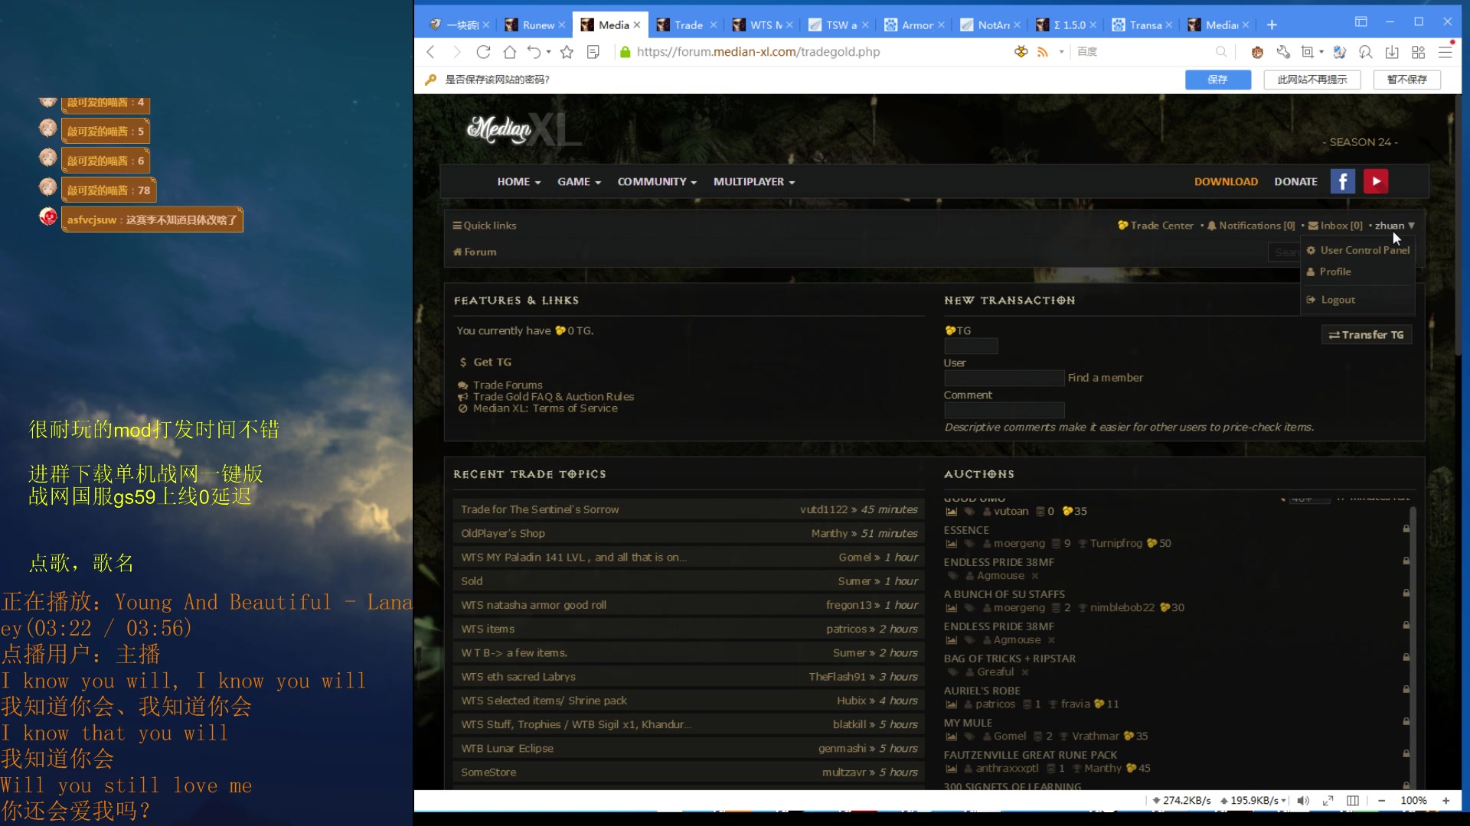Select Profile from user menu
The image size is (1470, 826).
pyautogui.click(x=1328, y=272)
